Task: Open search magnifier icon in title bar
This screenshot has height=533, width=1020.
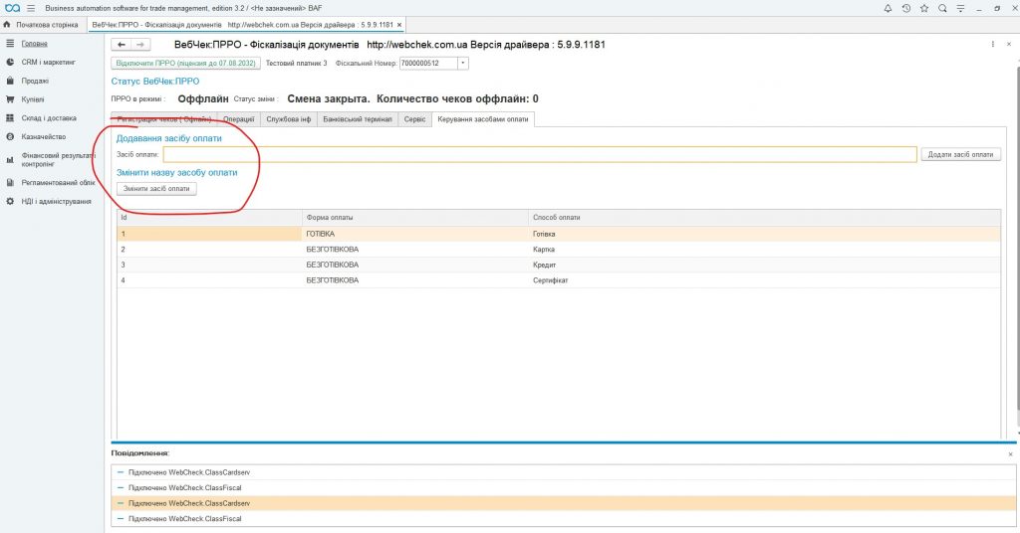Action: (942, 8)
